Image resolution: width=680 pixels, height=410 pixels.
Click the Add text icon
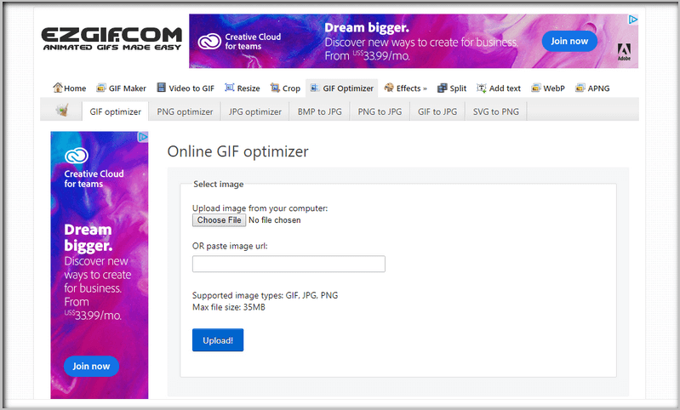pos(482,88)
